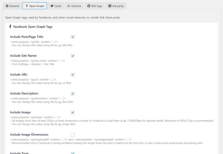This screenshot has width=223, height=154.
Task: Toggle the Include Type checkbox
Action: click(x=72, y=153)
